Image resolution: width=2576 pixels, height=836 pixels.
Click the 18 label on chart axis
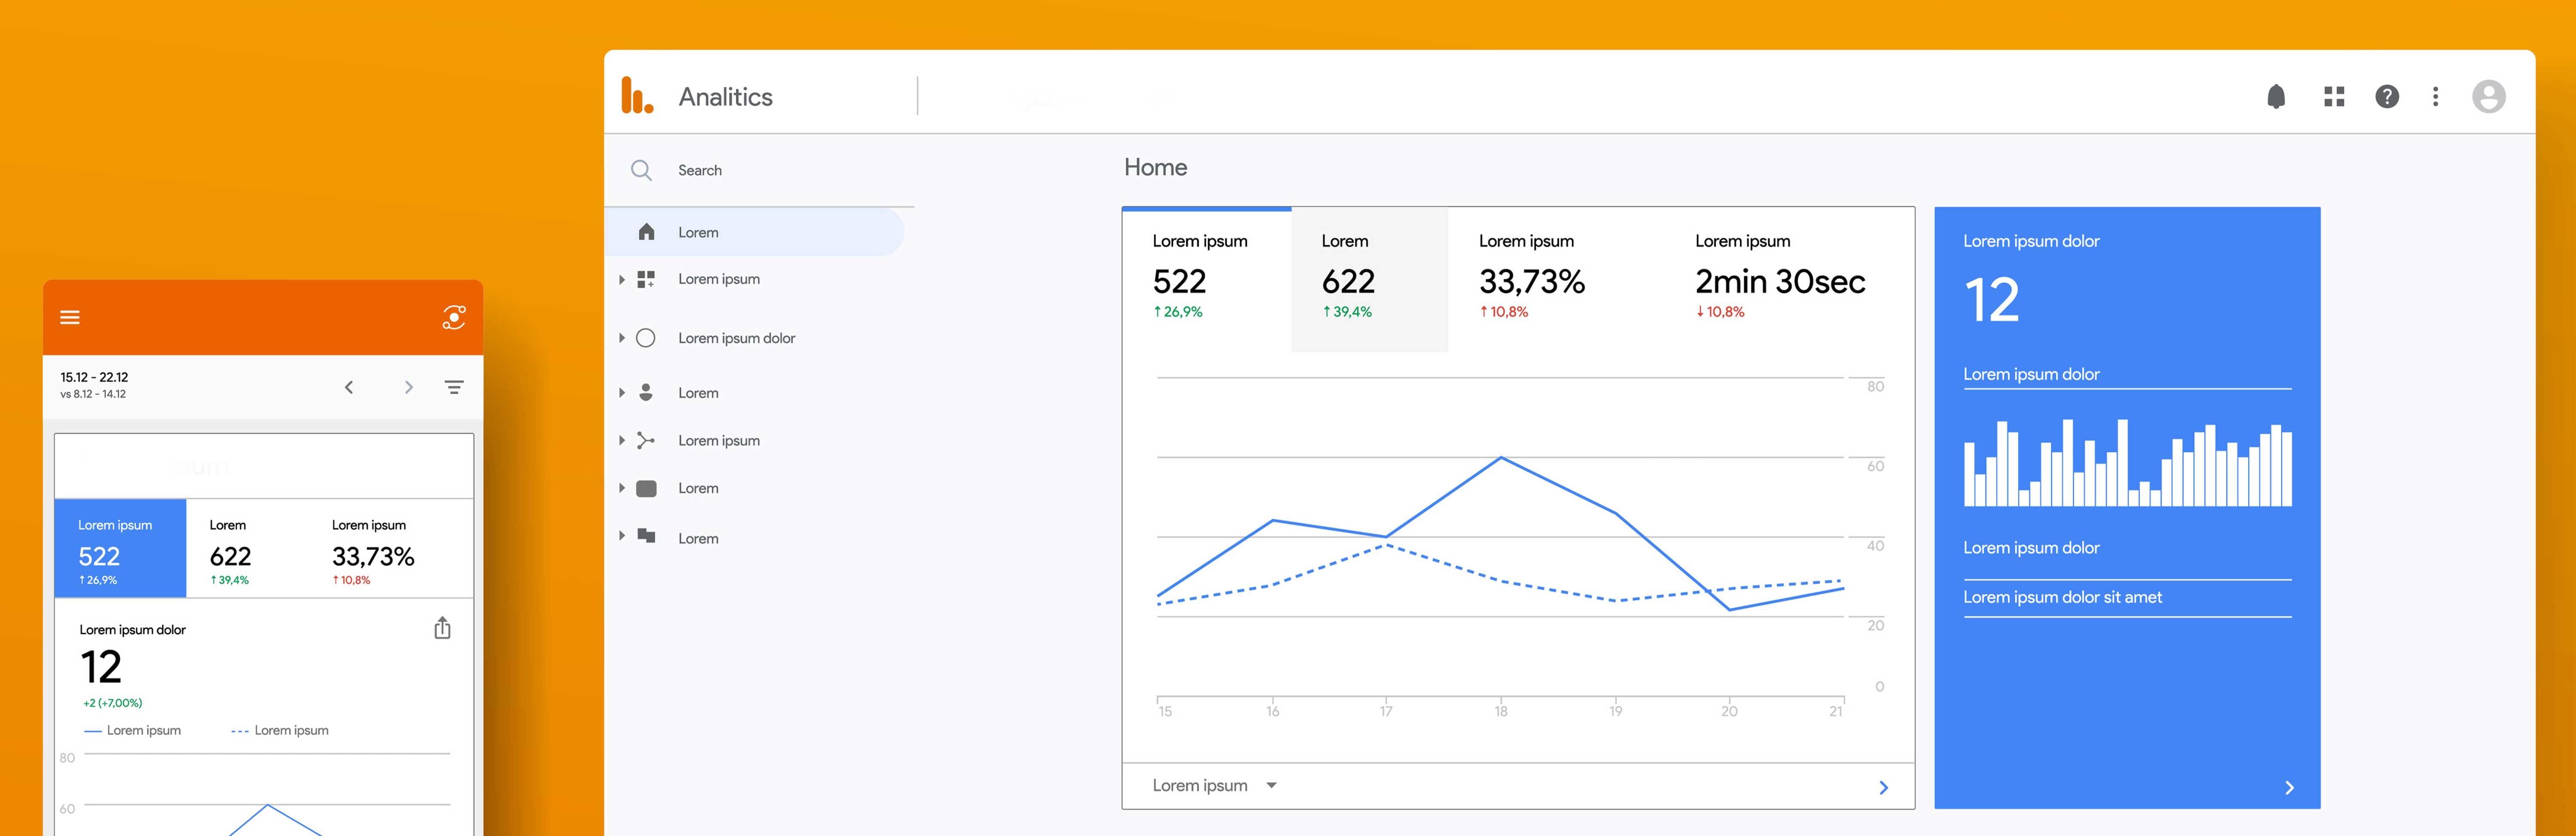1501,711
